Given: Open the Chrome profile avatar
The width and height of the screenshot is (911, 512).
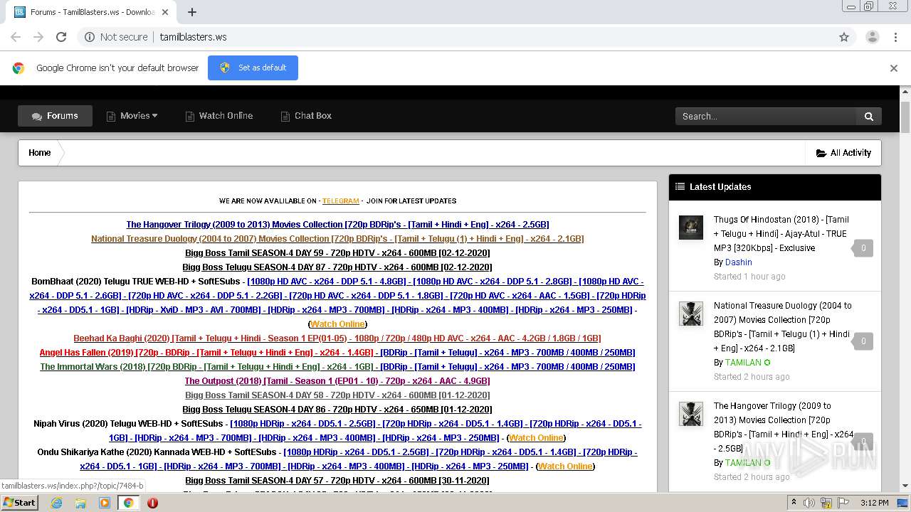Looking at the screenshot, I should pyautogui.click(x=873, y=37).
